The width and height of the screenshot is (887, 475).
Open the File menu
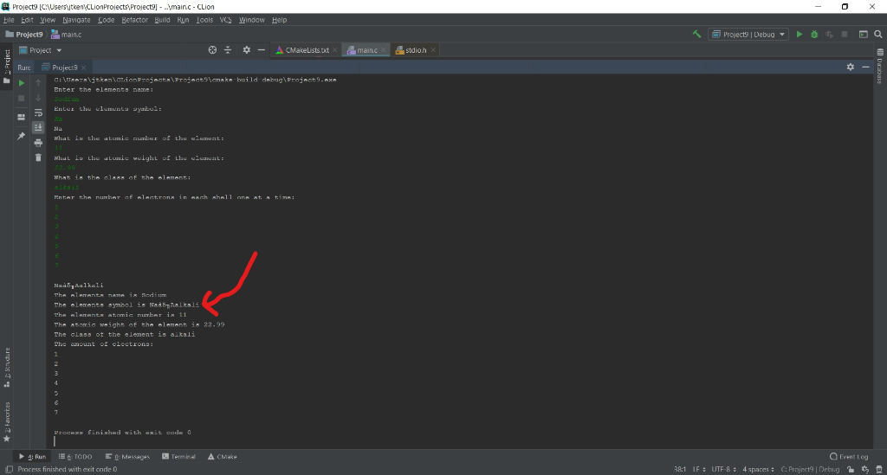point(9,20)
